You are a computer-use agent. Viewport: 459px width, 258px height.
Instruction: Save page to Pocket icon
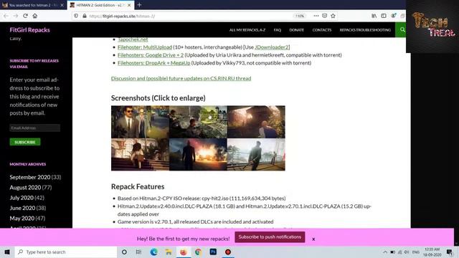pos(324,16)
